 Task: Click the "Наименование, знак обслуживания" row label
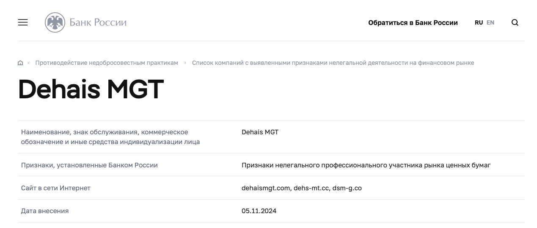(105, 132)
